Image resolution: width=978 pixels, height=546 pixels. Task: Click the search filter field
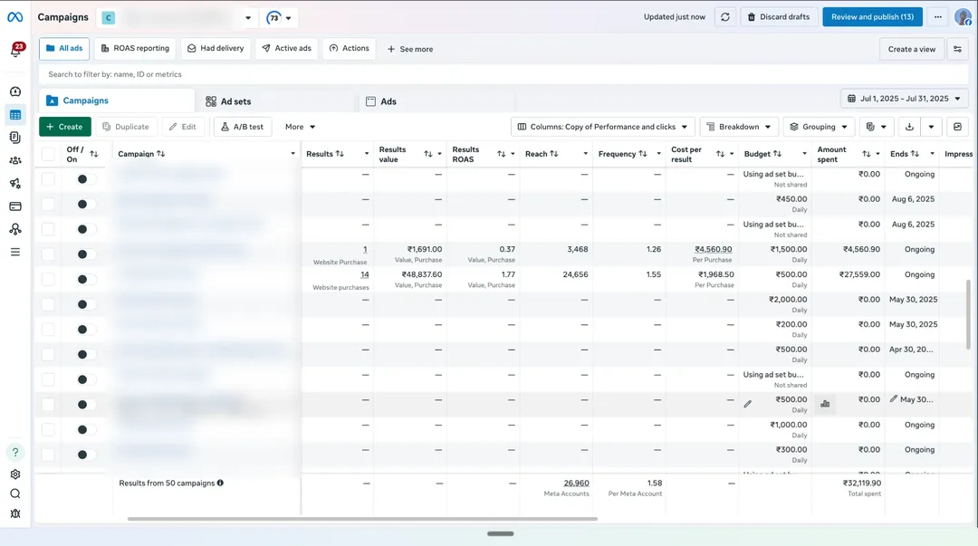click(x=503, y=74)
